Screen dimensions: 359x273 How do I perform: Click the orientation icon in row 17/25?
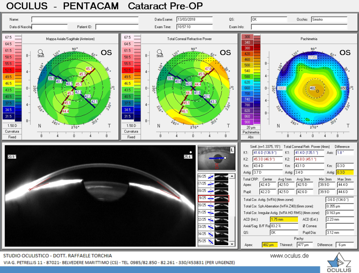211,184
